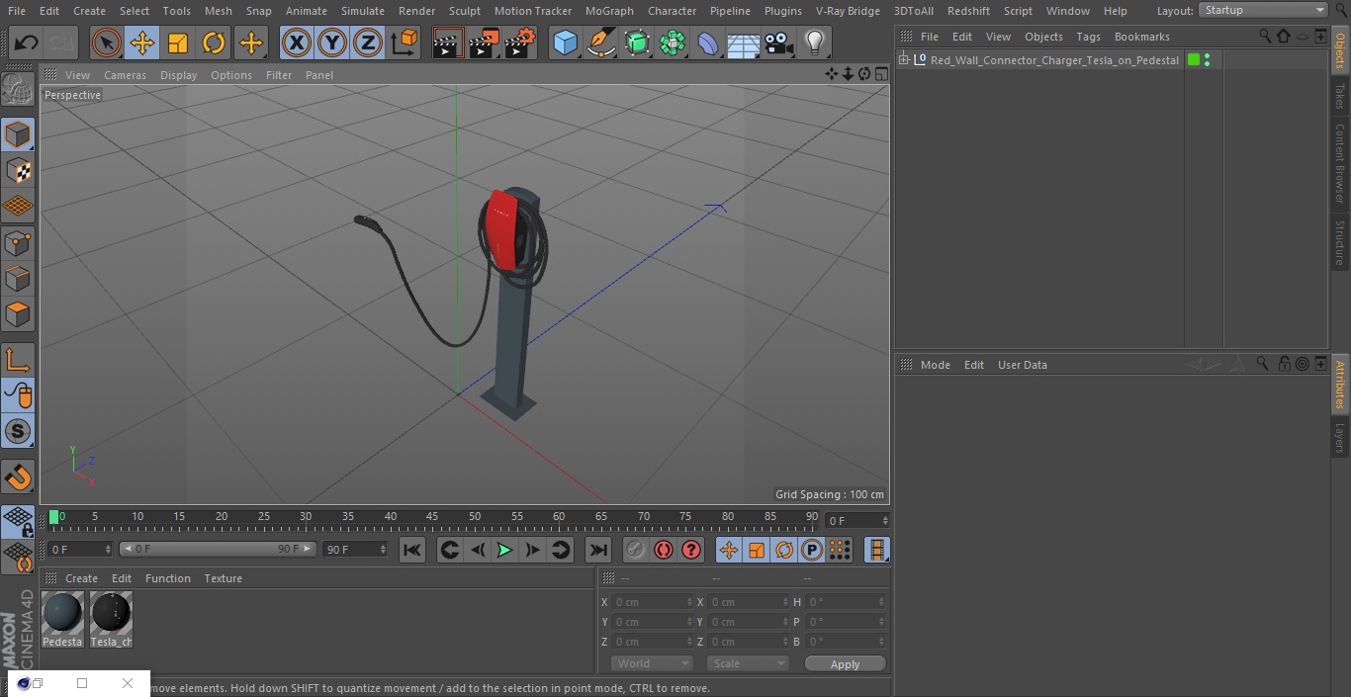Play the animation forward
The height and width of the screenshot is (697, 1351).
pos(504,550)
